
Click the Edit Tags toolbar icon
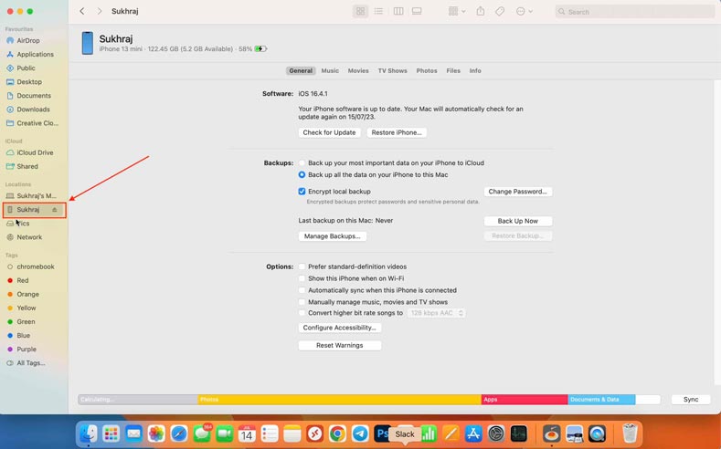point(500,12)
